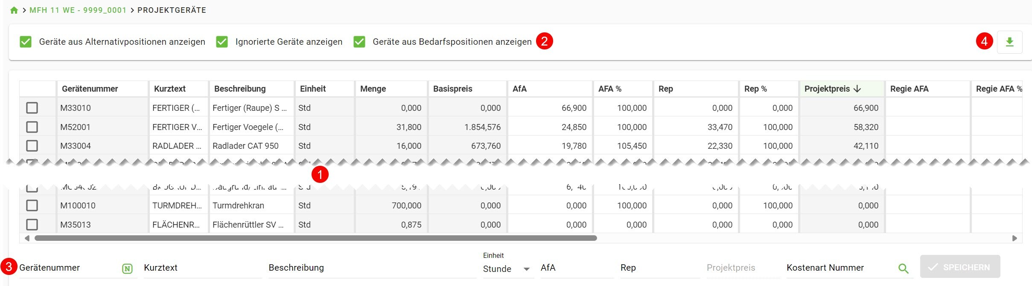1032x286 pixels.
Task: Click the scrollbar left arrow
Action: coord(27,238)
